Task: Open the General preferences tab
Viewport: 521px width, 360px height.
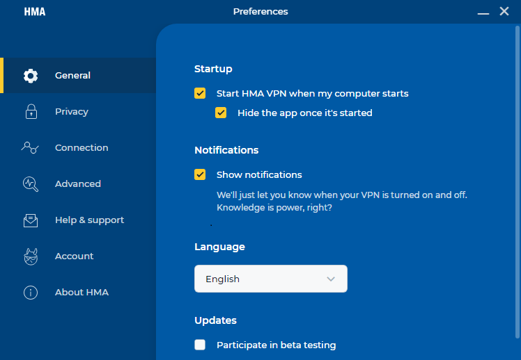Action: (78, 75)
